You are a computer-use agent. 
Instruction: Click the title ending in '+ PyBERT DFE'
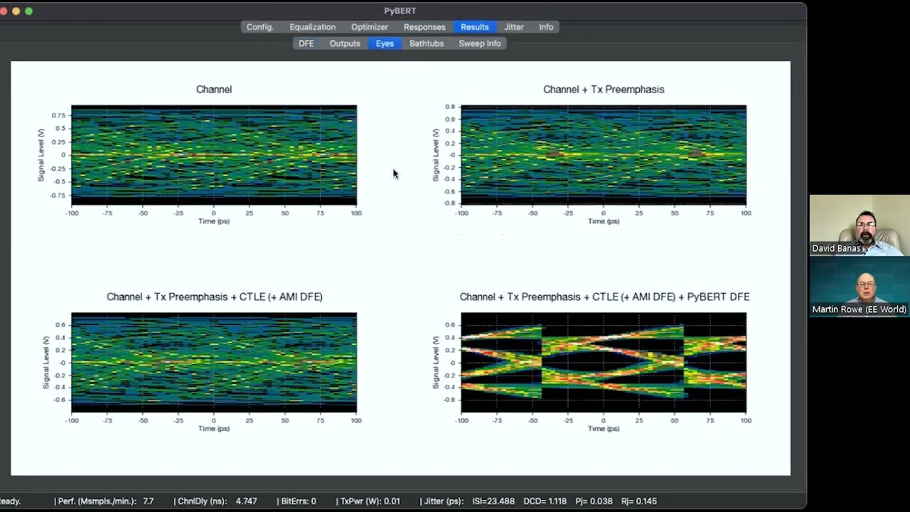(604, 297)
